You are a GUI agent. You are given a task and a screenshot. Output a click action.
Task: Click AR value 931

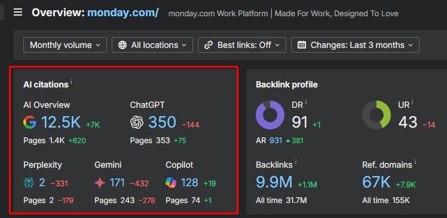(275, 141)
